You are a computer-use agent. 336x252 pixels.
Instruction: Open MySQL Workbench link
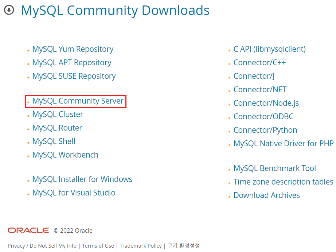(x=65, y=155)
